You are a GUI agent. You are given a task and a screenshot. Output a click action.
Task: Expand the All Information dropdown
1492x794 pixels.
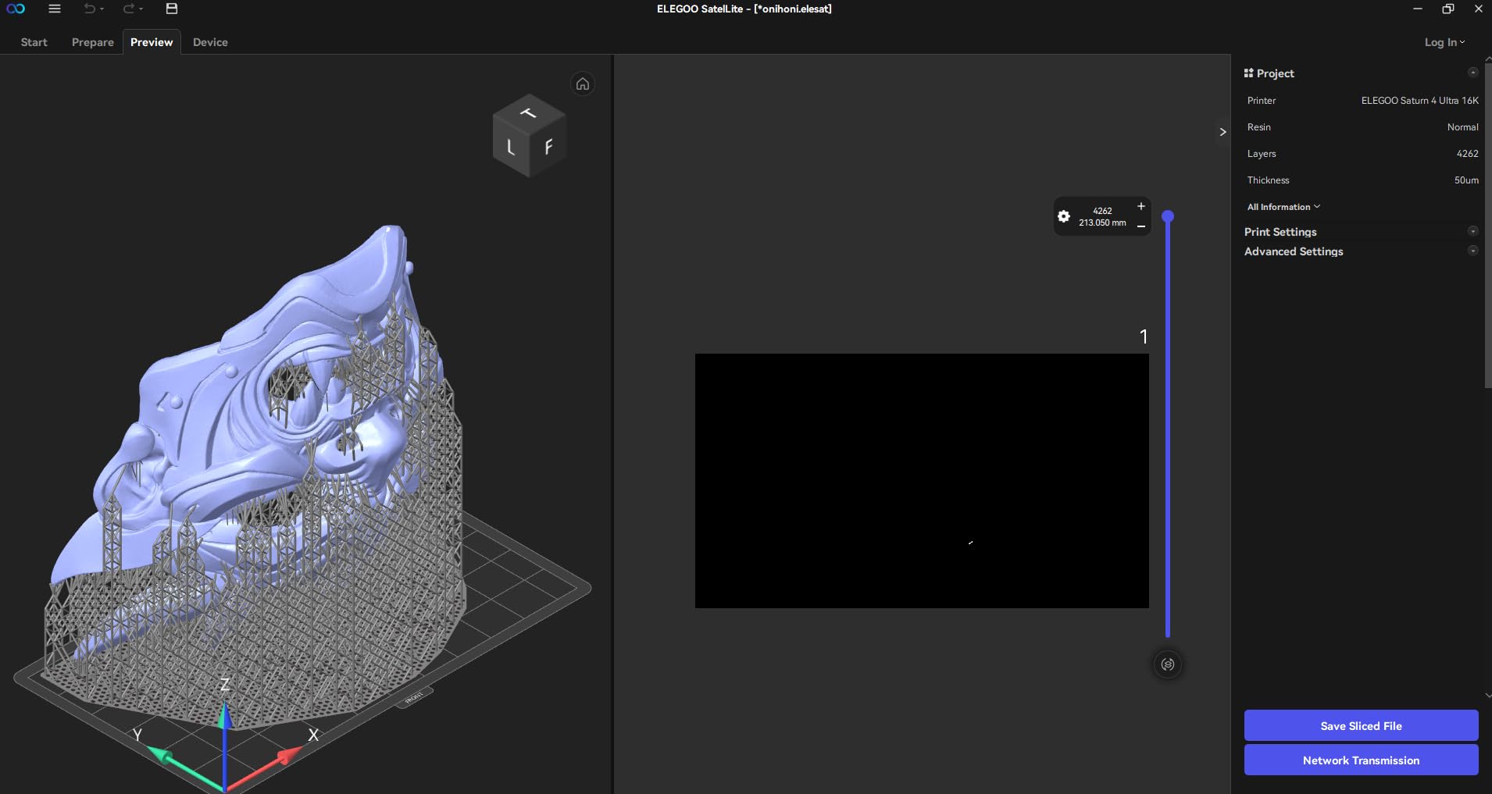pos(1283,207)
